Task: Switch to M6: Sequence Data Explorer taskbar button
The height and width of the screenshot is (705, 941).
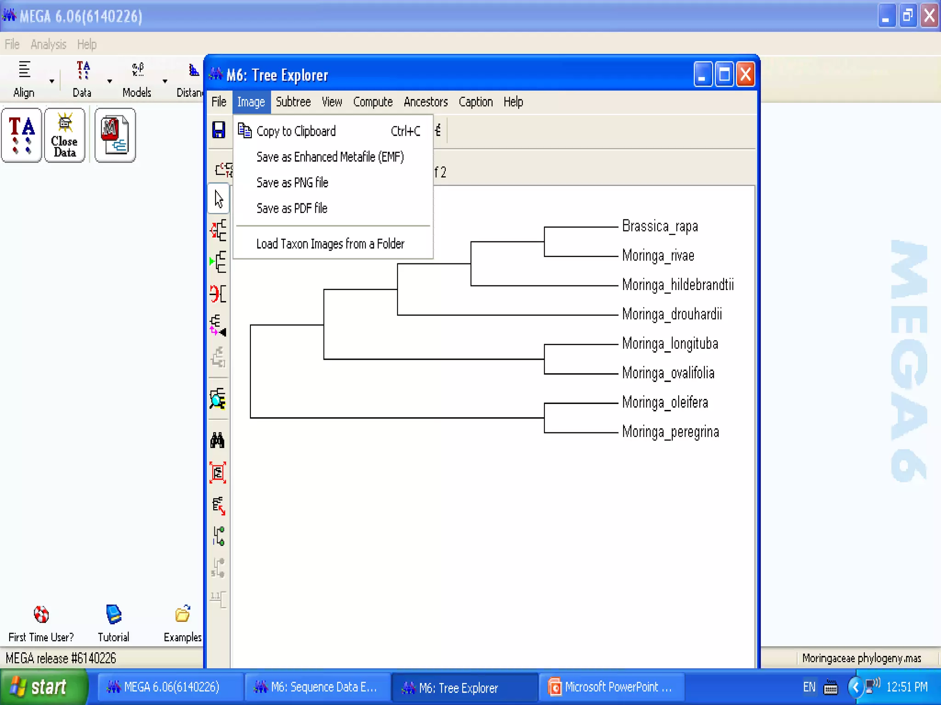Action: (x=317, y=687)
